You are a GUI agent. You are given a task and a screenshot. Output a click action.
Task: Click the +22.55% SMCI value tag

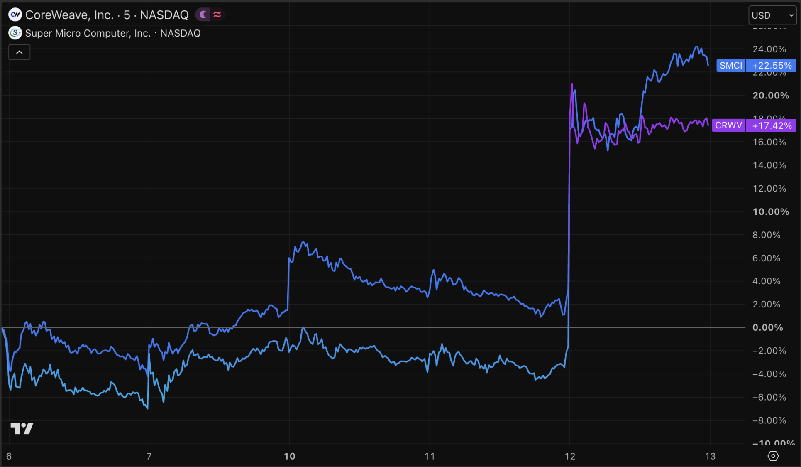772,65
